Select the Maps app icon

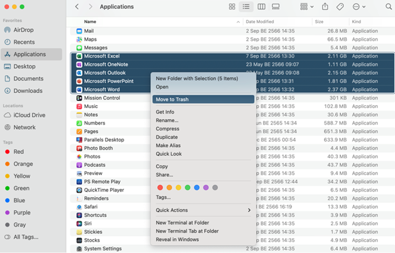click(79, 39)
